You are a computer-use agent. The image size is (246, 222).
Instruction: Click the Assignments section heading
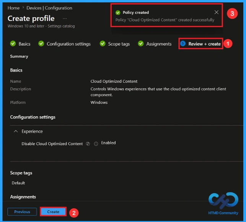click(x=23, y=197)
